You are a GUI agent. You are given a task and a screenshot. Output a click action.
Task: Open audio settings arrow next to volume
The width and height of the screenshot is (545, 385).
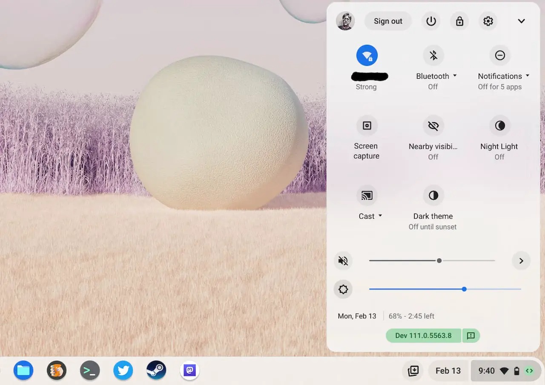[x=521, y=261]
